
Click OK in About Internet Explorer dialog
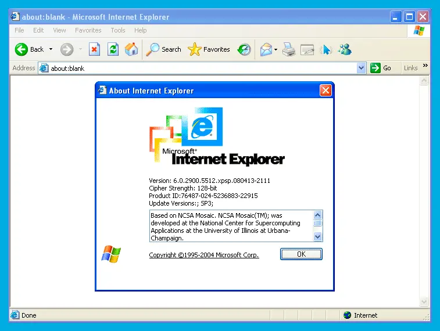point(301,254)
